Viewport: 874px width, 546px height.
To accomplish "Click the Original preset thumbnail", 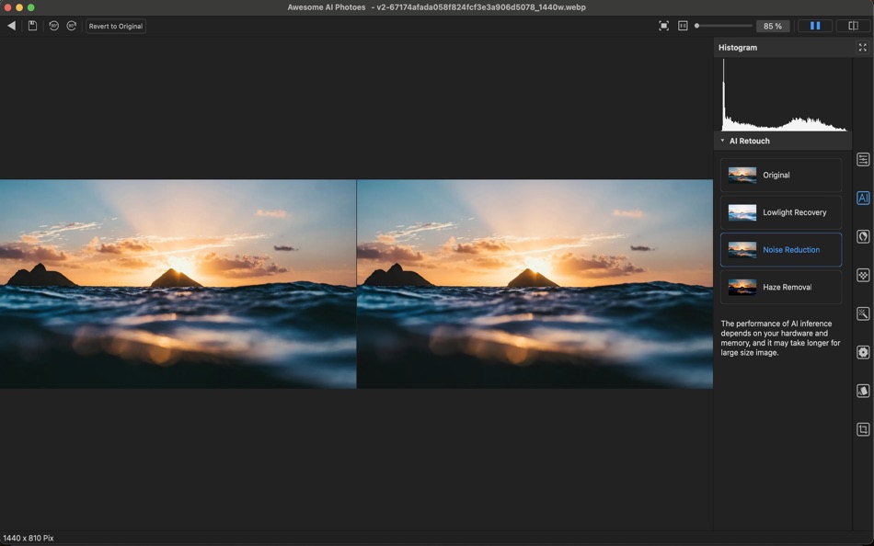I will pyautogui.click(x=742, y=175).
